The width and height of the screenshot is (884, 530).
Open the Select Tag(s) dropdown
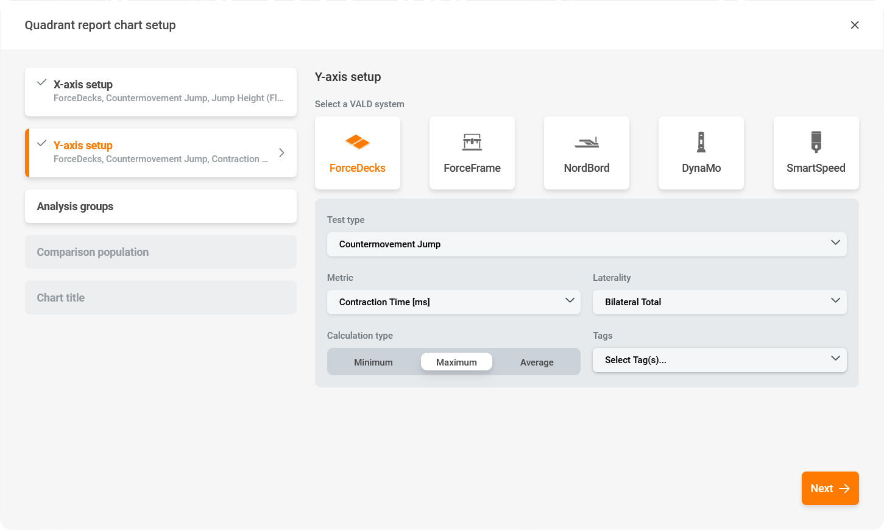(x=720, y=360)
